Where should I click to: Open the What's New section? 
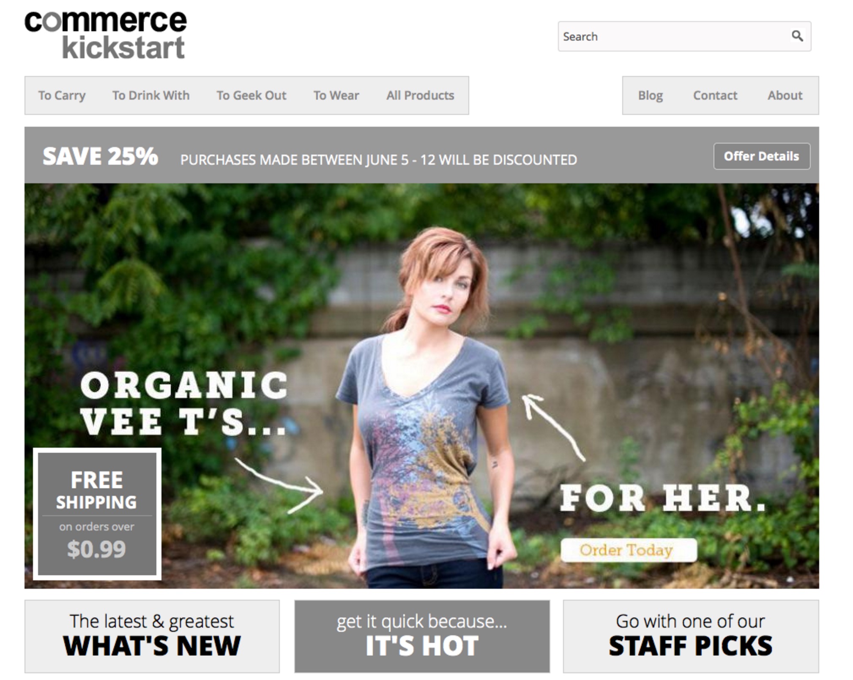(152, 636)
